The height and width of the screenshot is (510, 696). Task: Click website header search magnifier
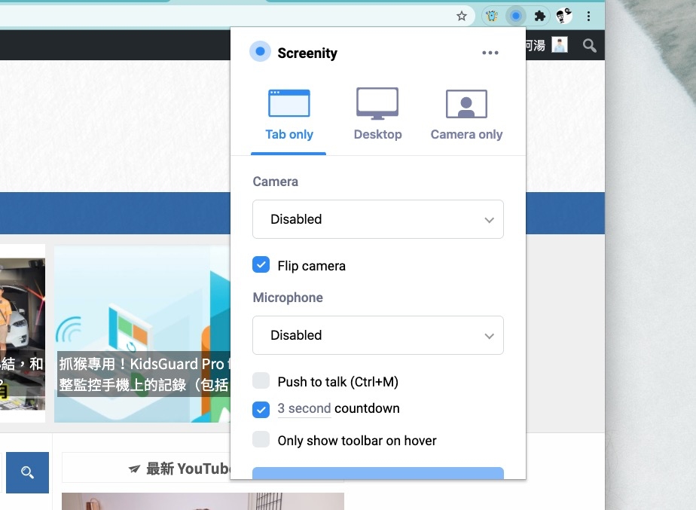(x=590, y=45)
